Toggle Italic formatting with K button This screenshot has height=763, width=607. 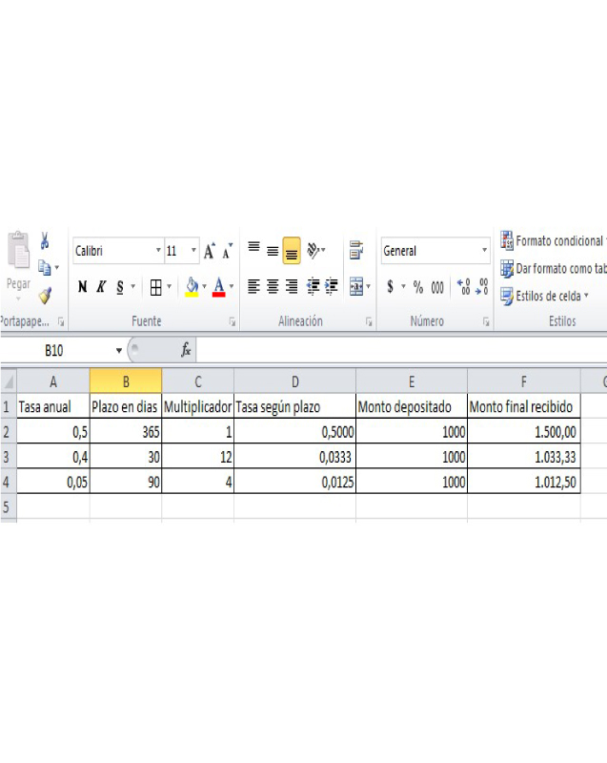coord(101,287)
